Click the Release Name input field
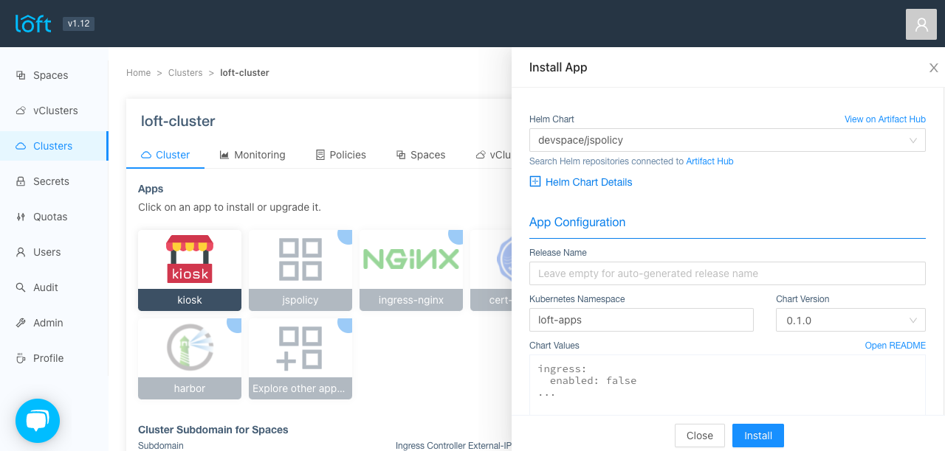 (726, 273)
